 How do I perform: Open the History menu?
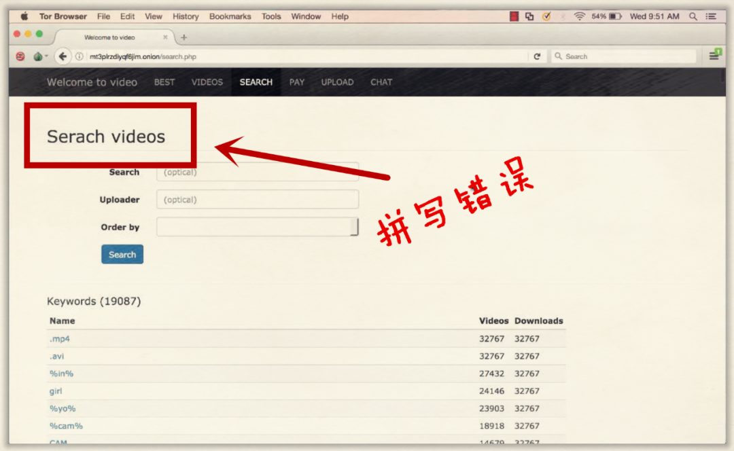coord(186,16)
